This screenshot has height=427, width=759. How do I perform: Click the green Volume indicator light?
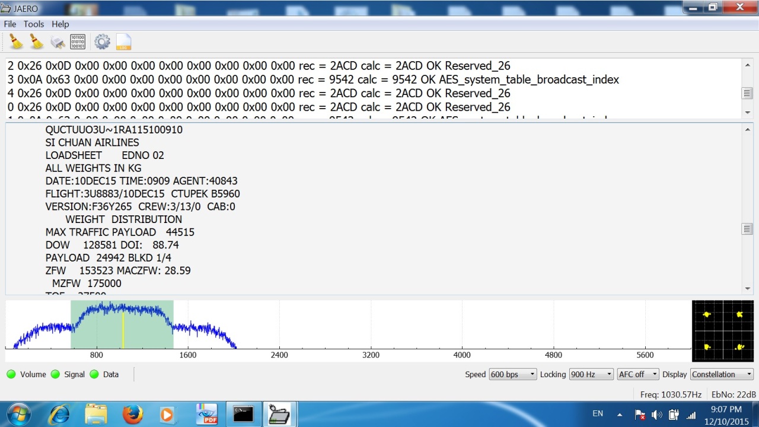click(11, 374)
